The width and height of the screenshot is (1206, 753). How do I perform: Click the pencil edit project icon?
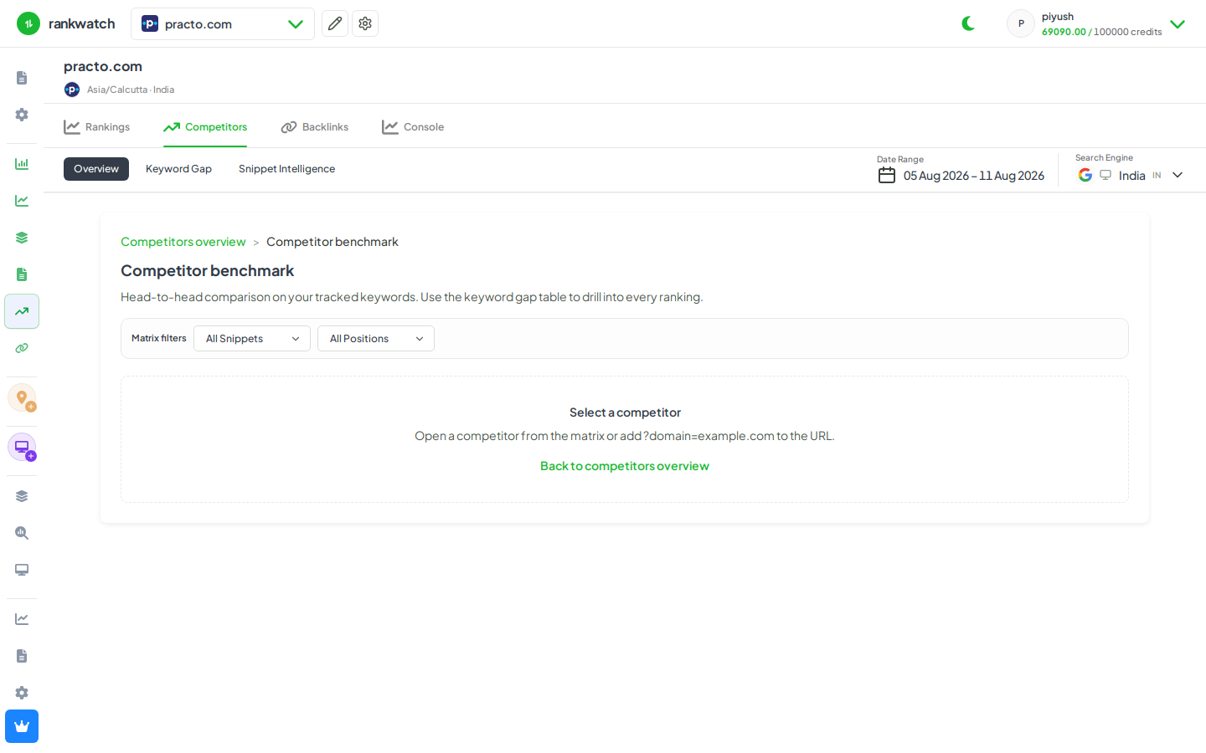pyautogui.click(x=335, y=23)
